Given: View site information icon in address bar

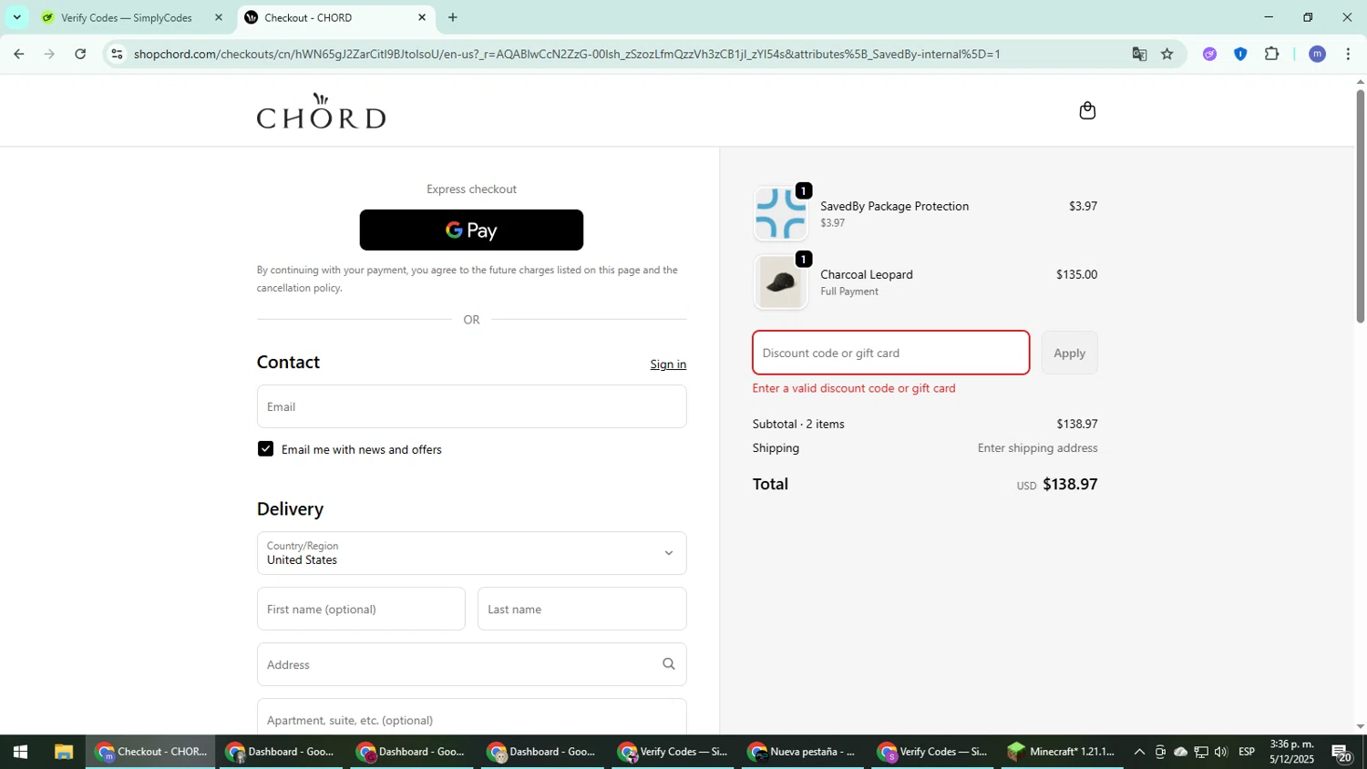Looking at the screenshot, I should 116,54.
